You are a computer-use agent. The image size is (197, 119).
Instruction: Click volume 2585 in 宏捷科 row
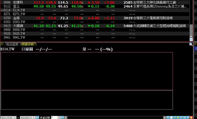pyautogui.click(x=128, y=2)
